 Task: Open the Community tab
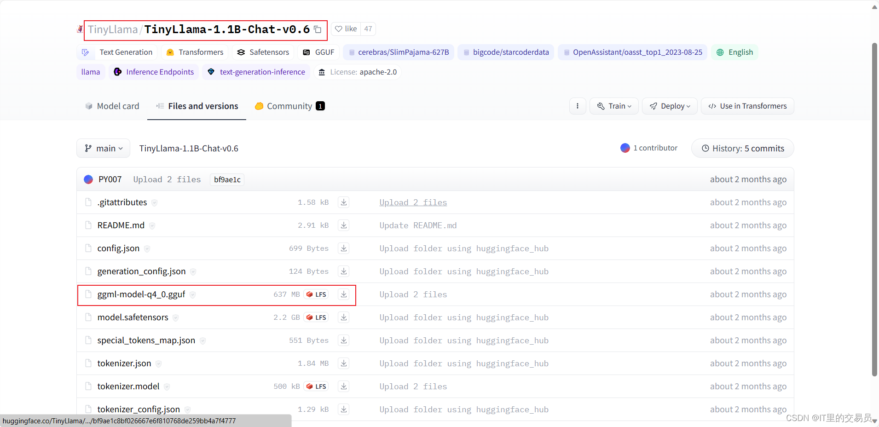point(290,106)
